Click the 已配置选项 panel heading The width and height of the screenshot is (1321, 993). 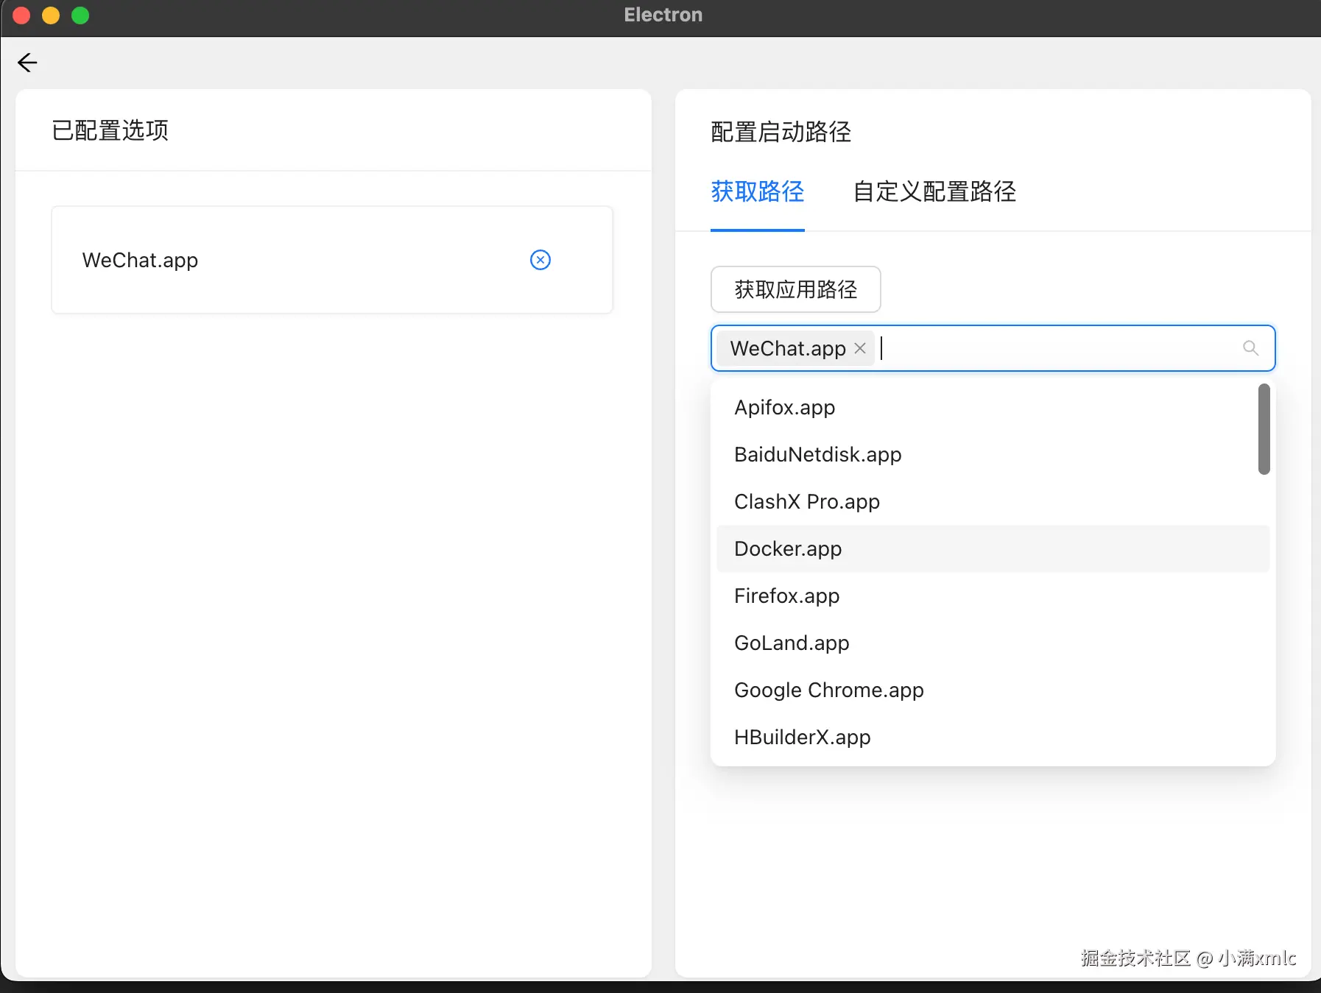(x=110, y=130)
